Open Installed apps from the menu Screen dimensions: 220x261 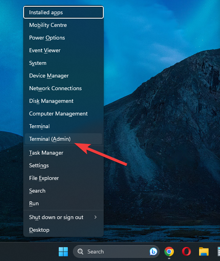[63, 12]
